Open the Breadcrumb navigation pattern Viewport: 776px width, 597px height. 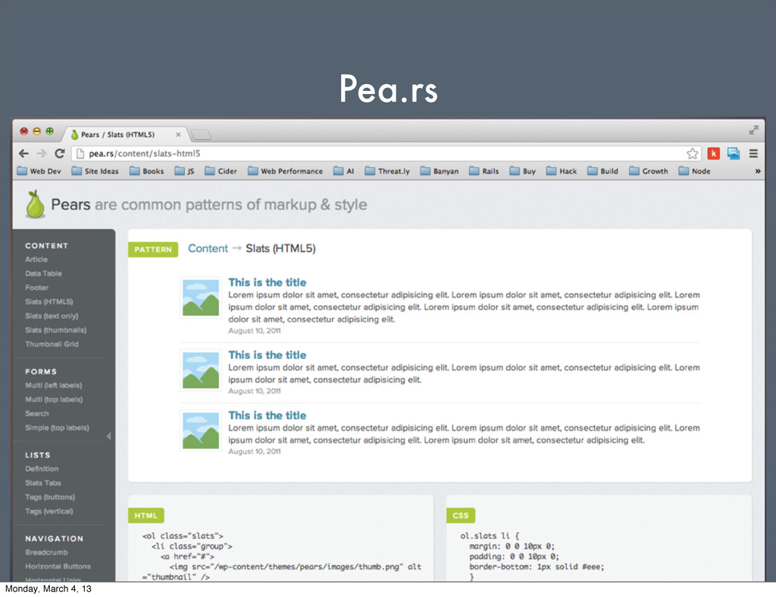[x=46, y=552]
